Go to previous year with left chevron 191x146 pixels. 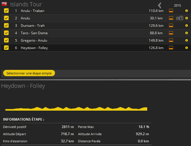tap(160, 5)
